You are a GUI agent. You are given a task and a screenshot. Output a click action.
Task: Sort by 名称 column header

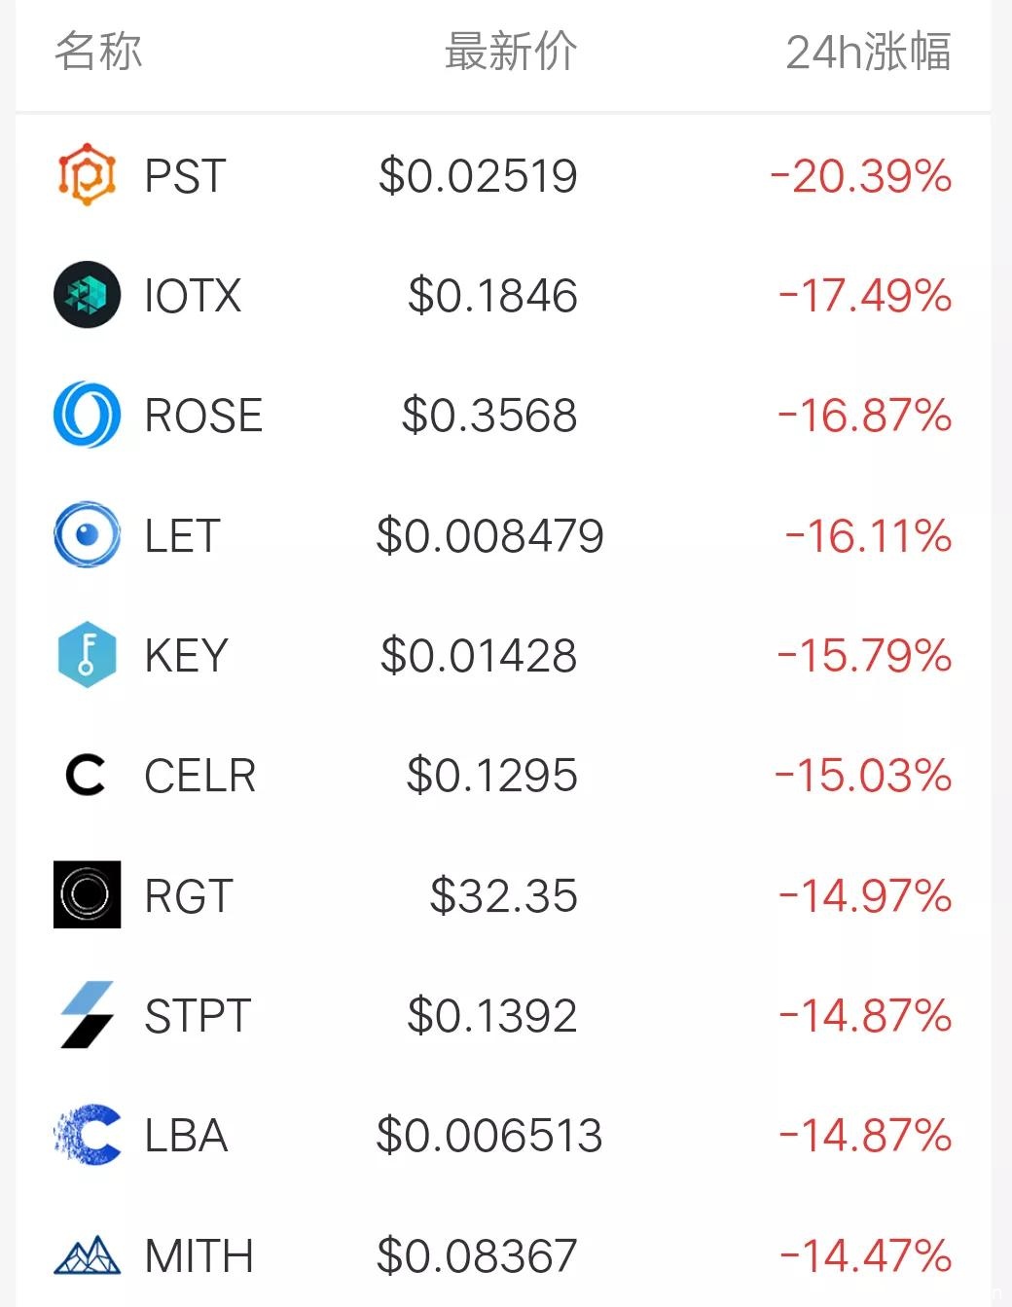point(98,52)
